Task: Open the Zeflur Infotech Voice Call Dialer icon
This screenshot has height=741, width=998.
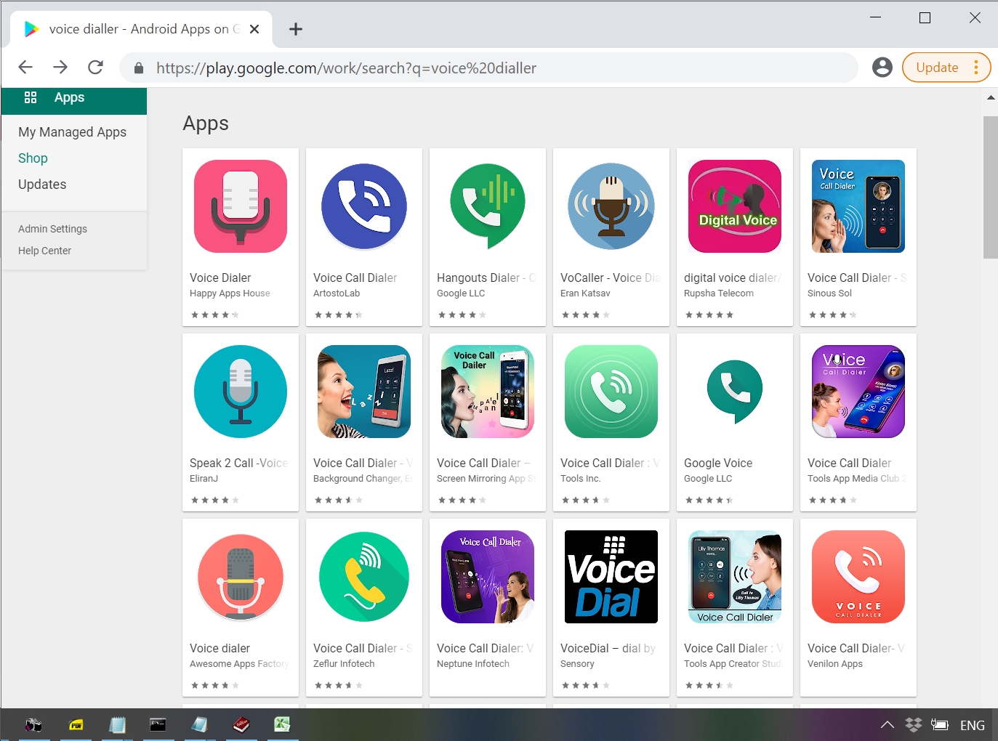Action: click(x=364, y=578)
